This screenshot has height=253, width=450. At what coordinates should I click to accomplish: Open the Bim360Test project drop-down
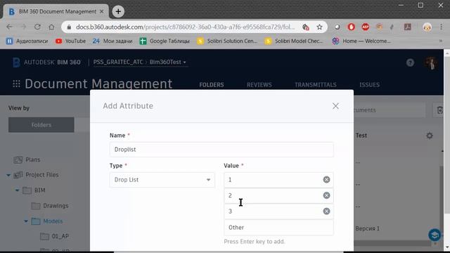167,63
